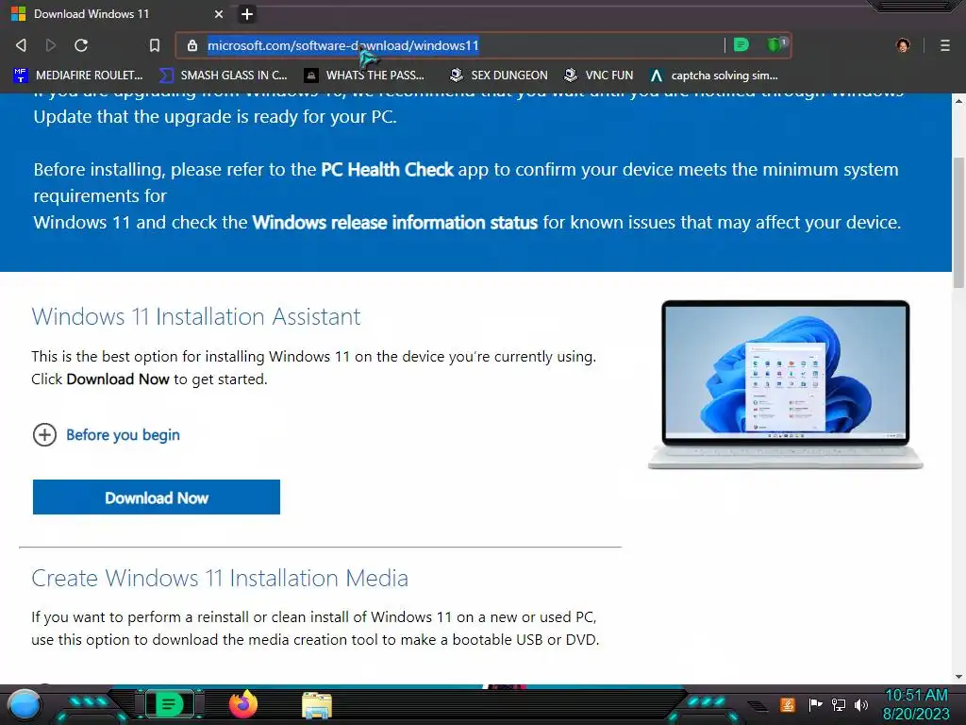Open the WHATS THE PASS... bookmark
The width and height of the screenshot is (966, 725).
365,76
